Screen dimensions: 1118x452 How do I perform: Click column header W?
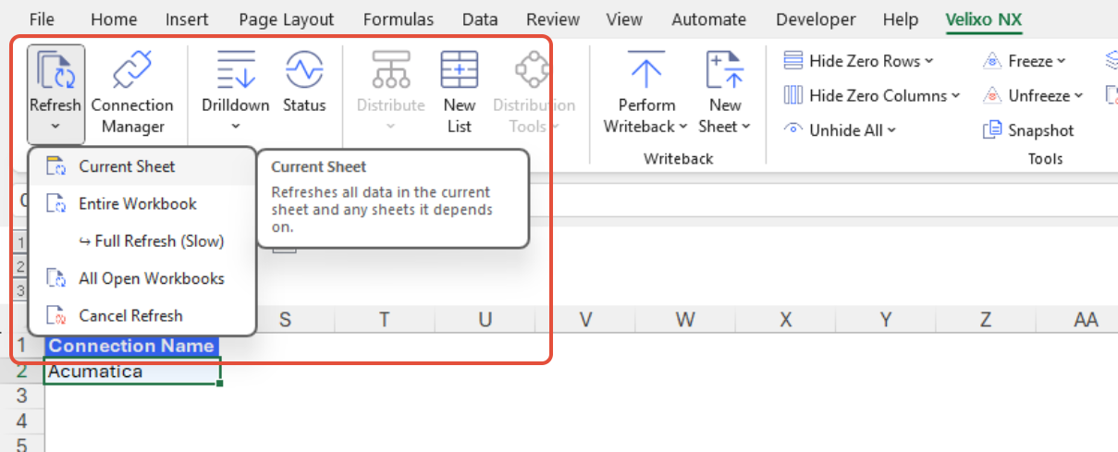(x=684, y=320)
